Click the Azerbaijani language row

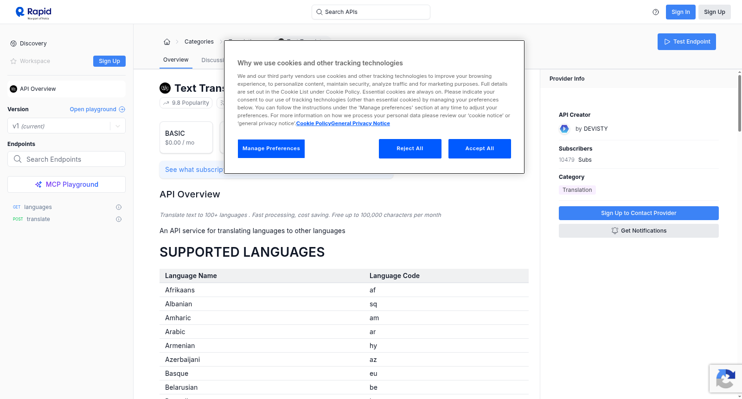(x=344, y=360)
